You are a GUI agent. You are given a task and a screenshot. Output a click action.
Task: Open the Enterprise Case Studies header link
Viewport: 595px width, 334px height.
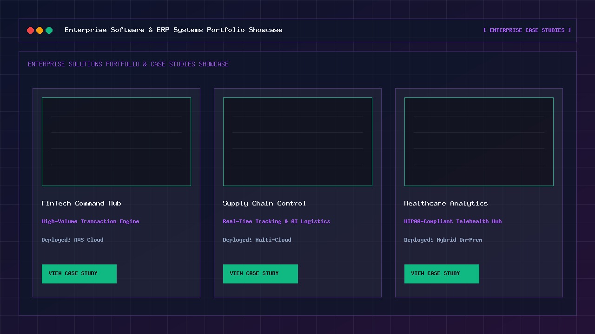coord(527,30)
